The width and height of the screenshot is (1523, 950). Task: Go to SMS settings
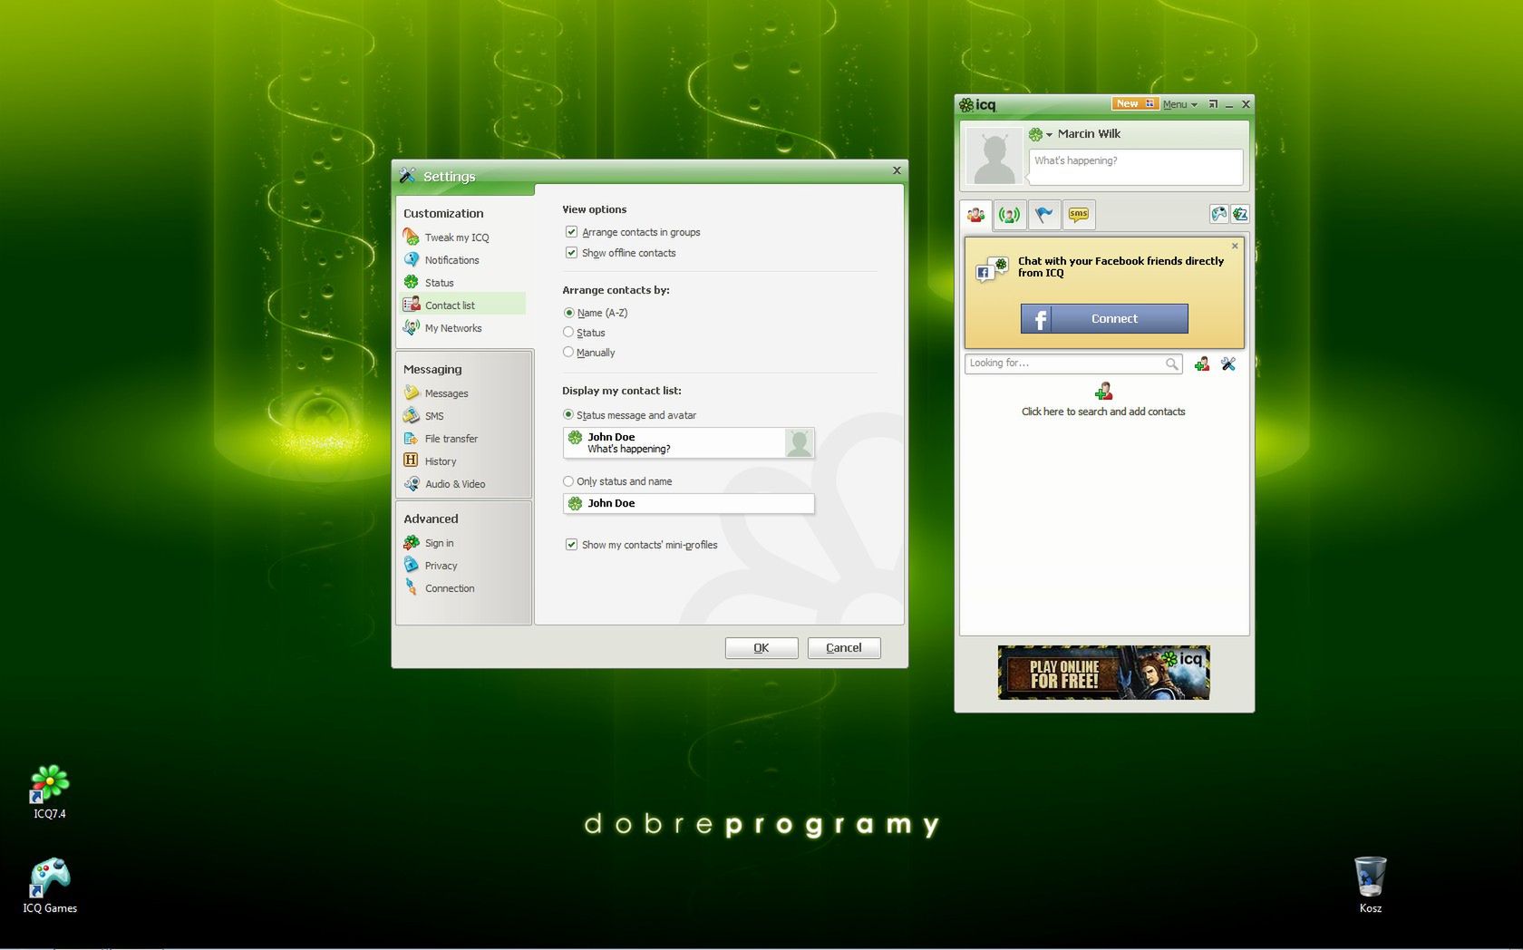point(434,416)
